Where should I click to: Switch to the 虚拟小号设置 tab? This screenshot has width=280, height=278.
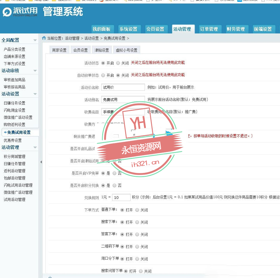click(x=127, y=50)
